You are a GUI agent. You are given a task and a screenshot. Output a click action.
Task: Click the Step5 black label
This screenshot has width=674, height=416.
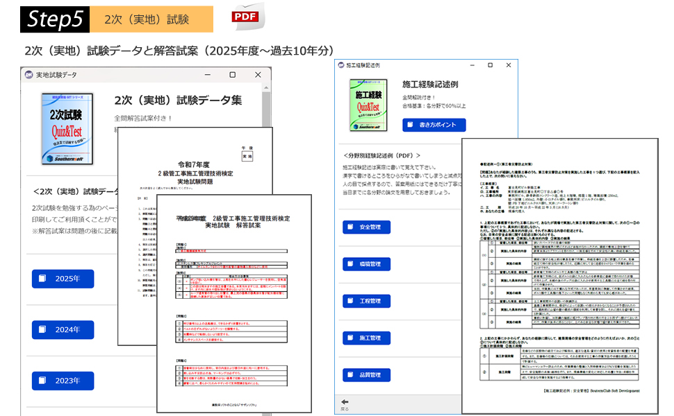pyautogui.click(x=55, y=19)
